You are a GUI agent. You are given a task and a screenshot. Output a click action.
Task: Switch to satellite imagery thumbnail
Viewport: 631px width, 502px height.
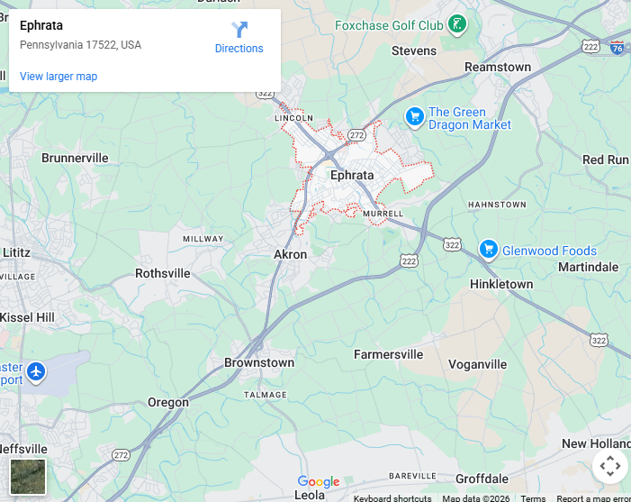[x=28, y=477]
